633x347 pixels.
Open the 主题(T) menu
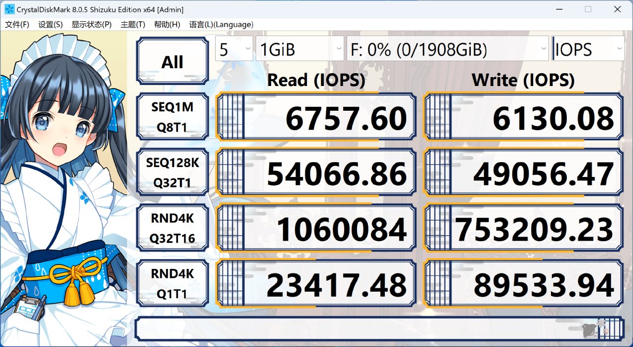click(133, 25)
